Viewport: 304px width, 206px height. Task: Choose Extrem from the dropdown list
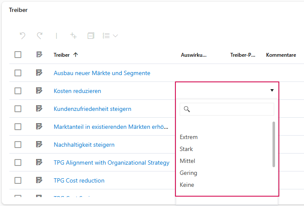(189, 137)
